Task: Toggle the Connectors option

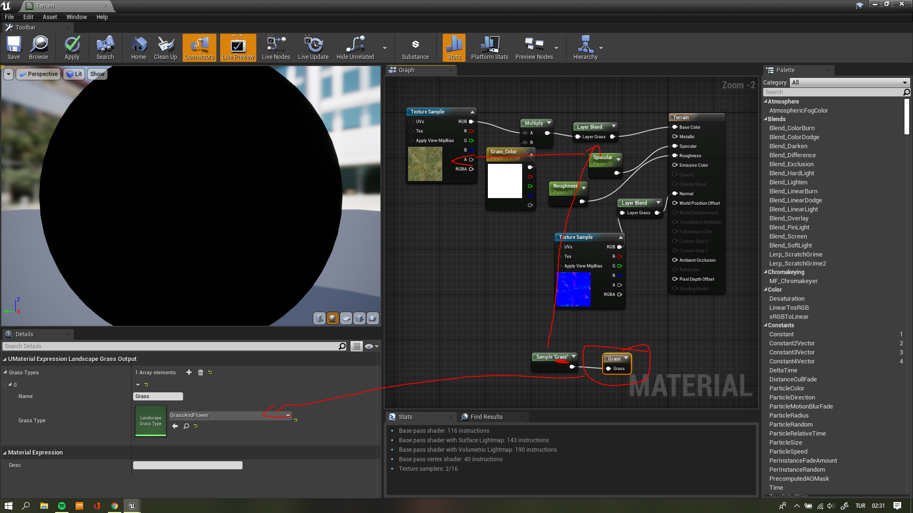Action: 199,47
